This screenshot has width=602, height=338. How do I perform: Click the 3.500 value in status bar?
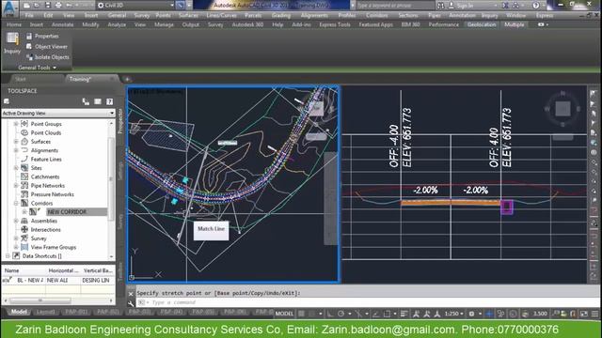pyautogui.click(x=540, y=314)
